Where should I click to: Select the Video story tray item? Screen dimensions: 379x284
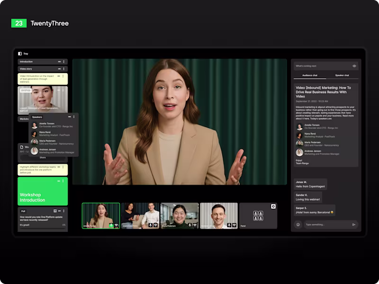[43, 69]
